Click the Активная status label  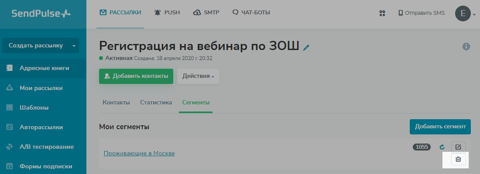click(119, 58)
